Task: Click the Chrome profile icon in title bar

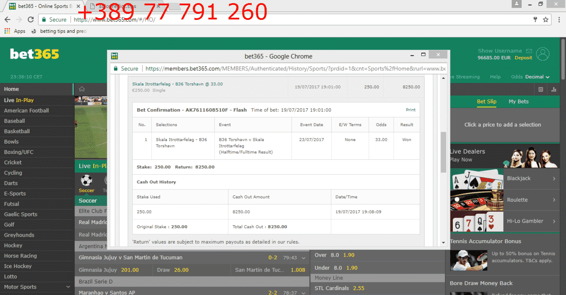Action: click(516, 4)
